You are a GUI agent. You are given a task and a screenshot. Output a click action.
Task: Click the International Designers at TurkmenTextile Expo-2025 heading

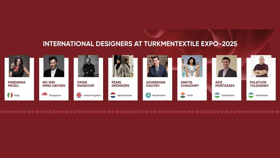click(140, 44)
